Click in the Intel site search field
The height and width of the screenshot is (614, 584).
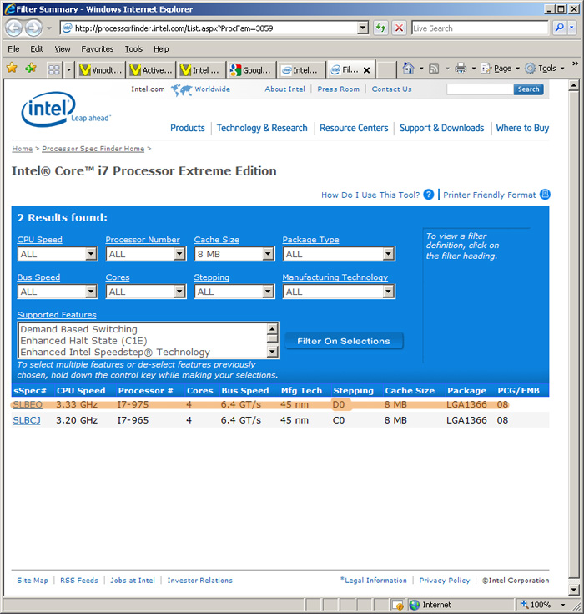point(480,89)
